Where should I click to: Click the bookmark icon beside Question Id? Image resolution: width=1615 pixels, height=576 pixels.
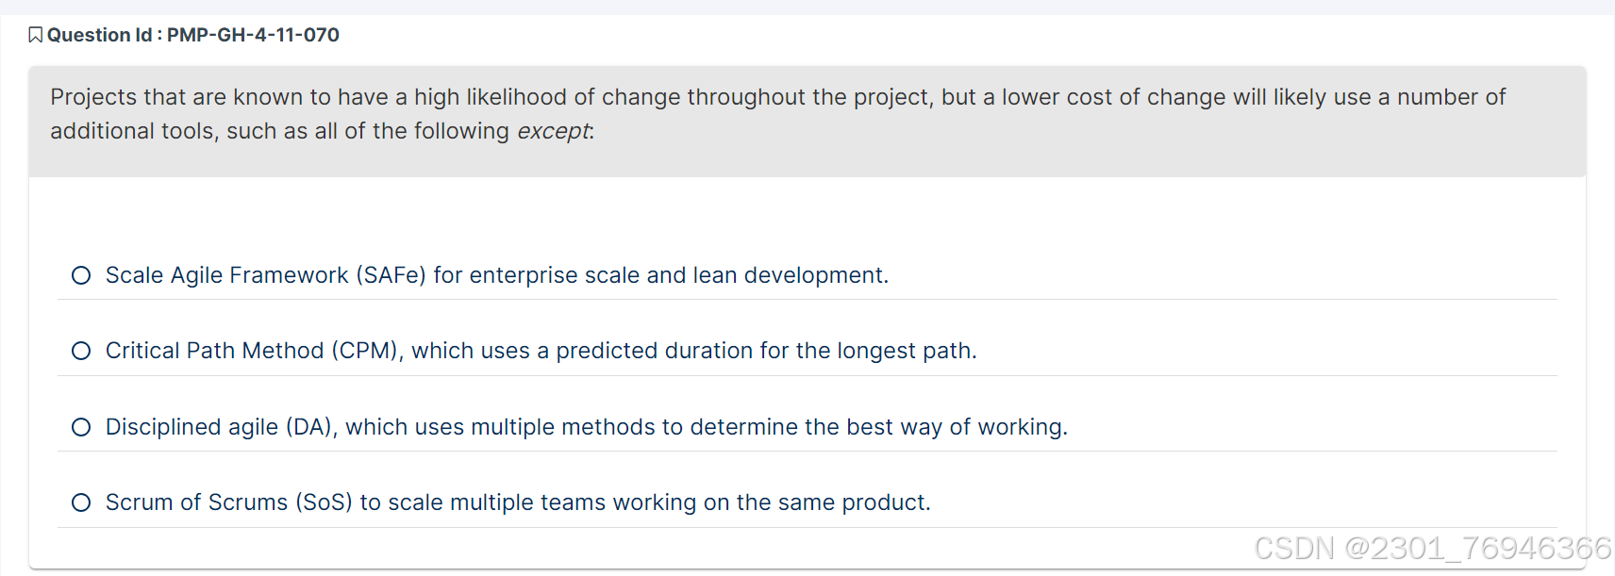click(x=36, y=36)
